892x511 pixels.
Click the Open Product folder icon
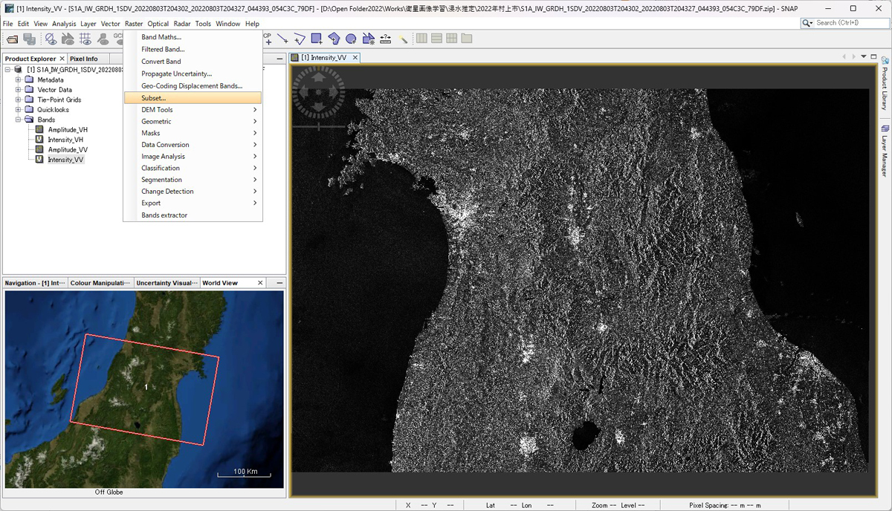click(13, 39)
